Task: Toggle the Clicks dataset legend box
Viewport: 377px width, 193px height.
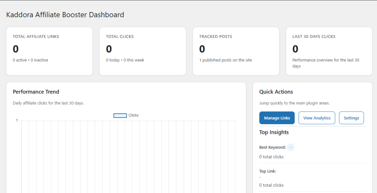Action: pos(120,115)
